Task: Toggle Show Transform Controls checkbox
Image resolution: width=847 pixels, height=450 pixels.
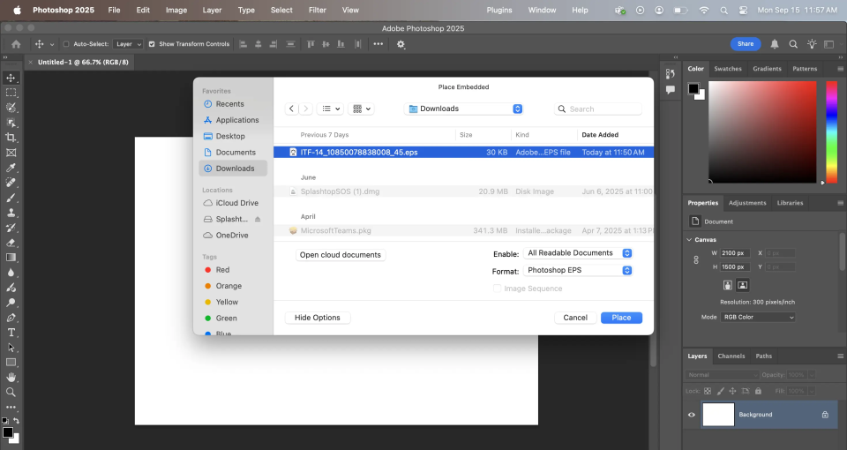Action: pyautogui.click(x=152, y=44)
